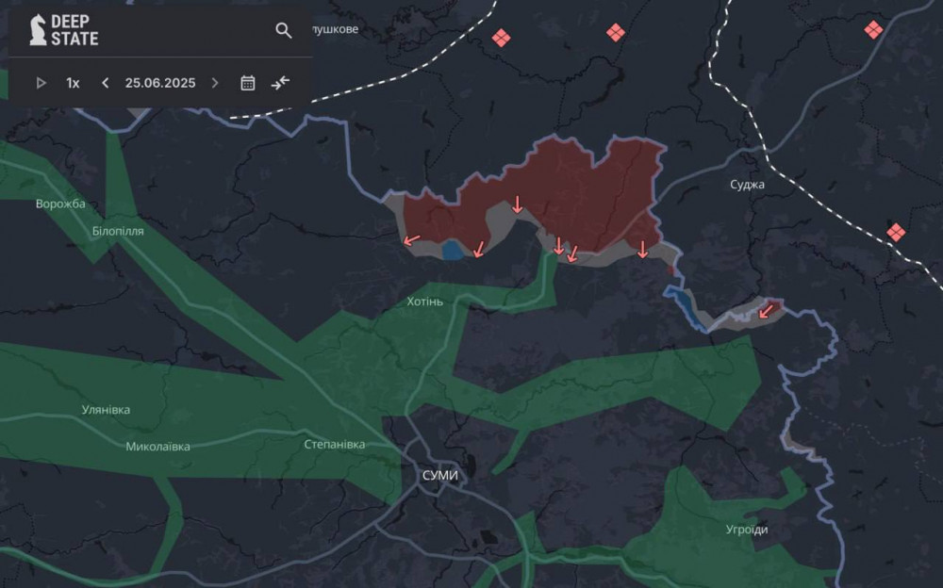Select the red diamond marker southeast of Суджа

pos(895,232)
